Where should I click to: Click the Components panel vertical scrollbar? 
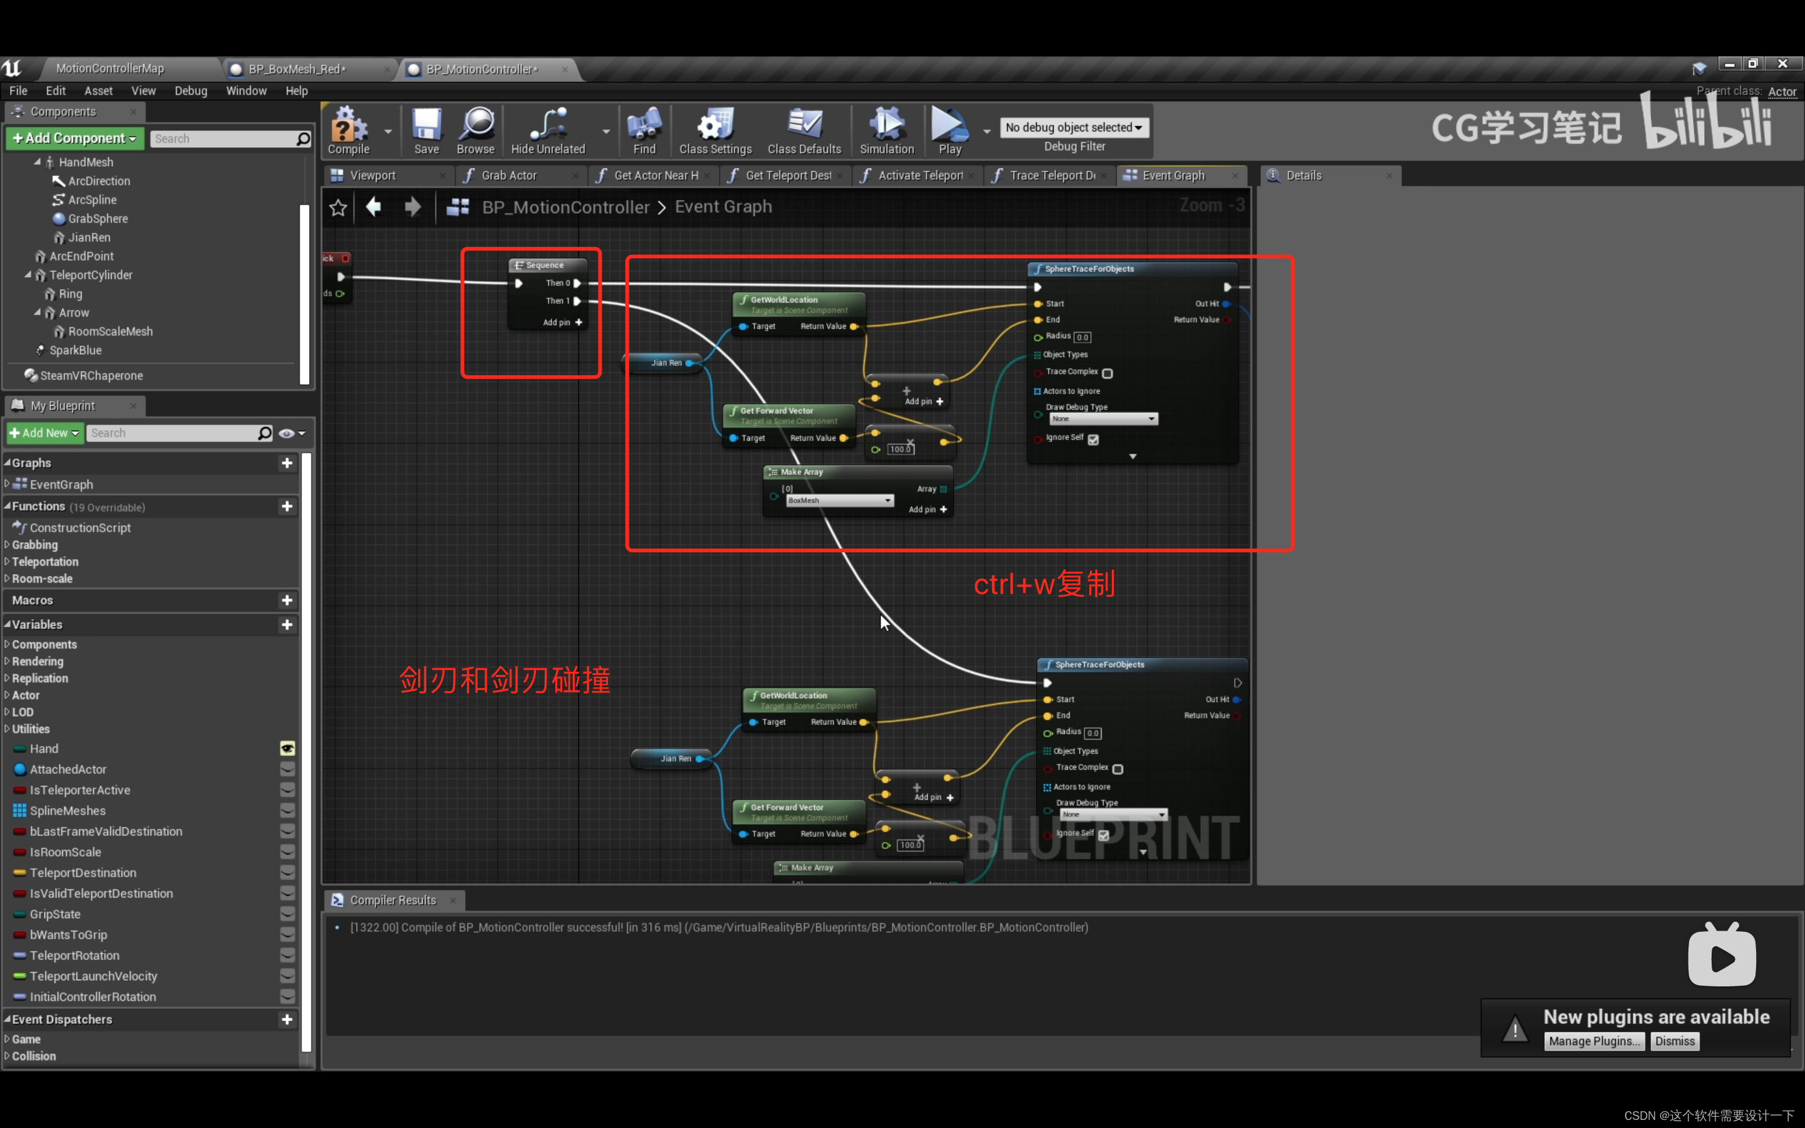click(305, 293)
